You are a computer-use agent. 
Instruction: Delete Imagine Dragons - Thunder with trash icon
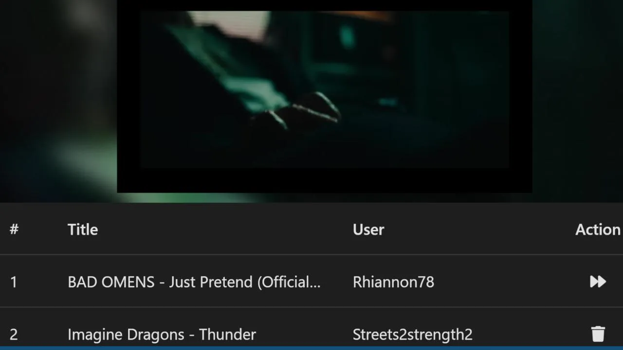click(x=598, y=334)
